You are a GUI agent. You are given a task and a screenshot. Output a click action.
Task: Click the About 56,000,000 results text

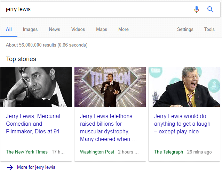click(47, 45)
